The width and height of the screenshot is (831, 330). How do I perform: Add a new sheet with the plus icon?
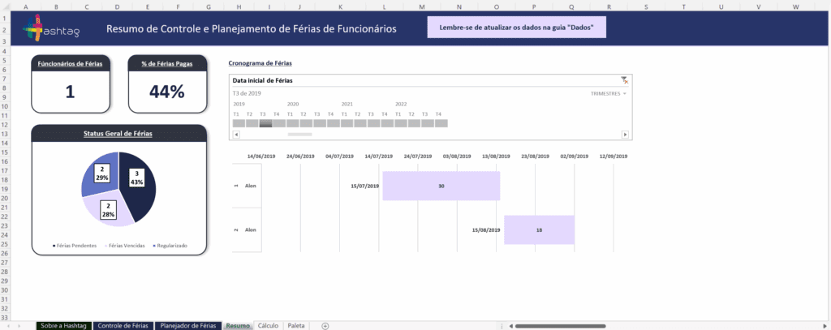tap(325, 326)
